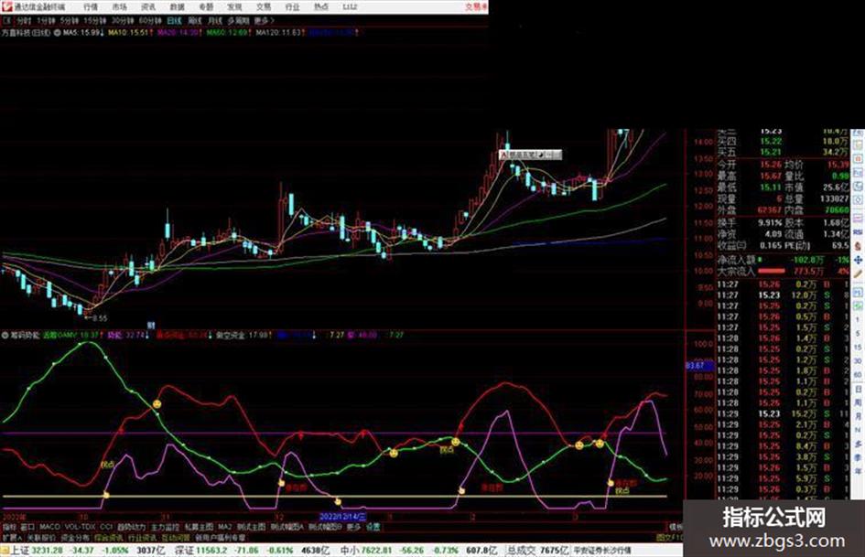
Task: Click 平安证券长沙行情 in status bar
Action: tap(602, 551)
